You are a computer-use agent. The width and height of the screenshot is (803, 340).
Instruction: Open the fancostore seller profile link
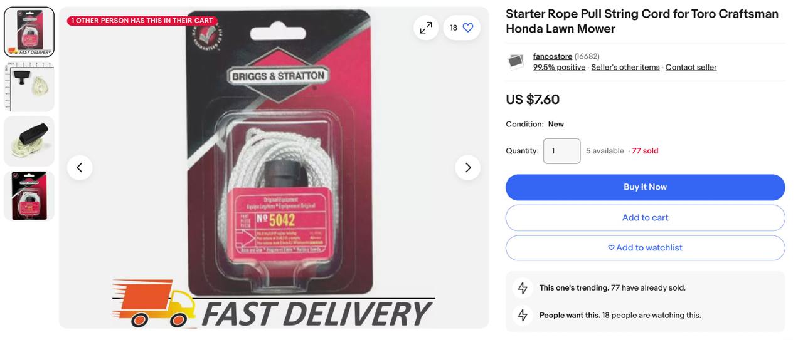tap(553, 56)
